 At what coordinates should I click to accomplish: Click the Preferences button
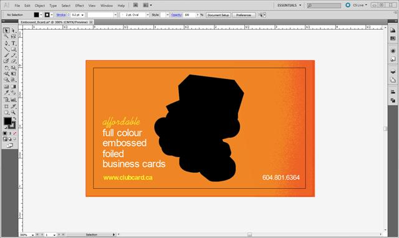click(x=244, y=15)
